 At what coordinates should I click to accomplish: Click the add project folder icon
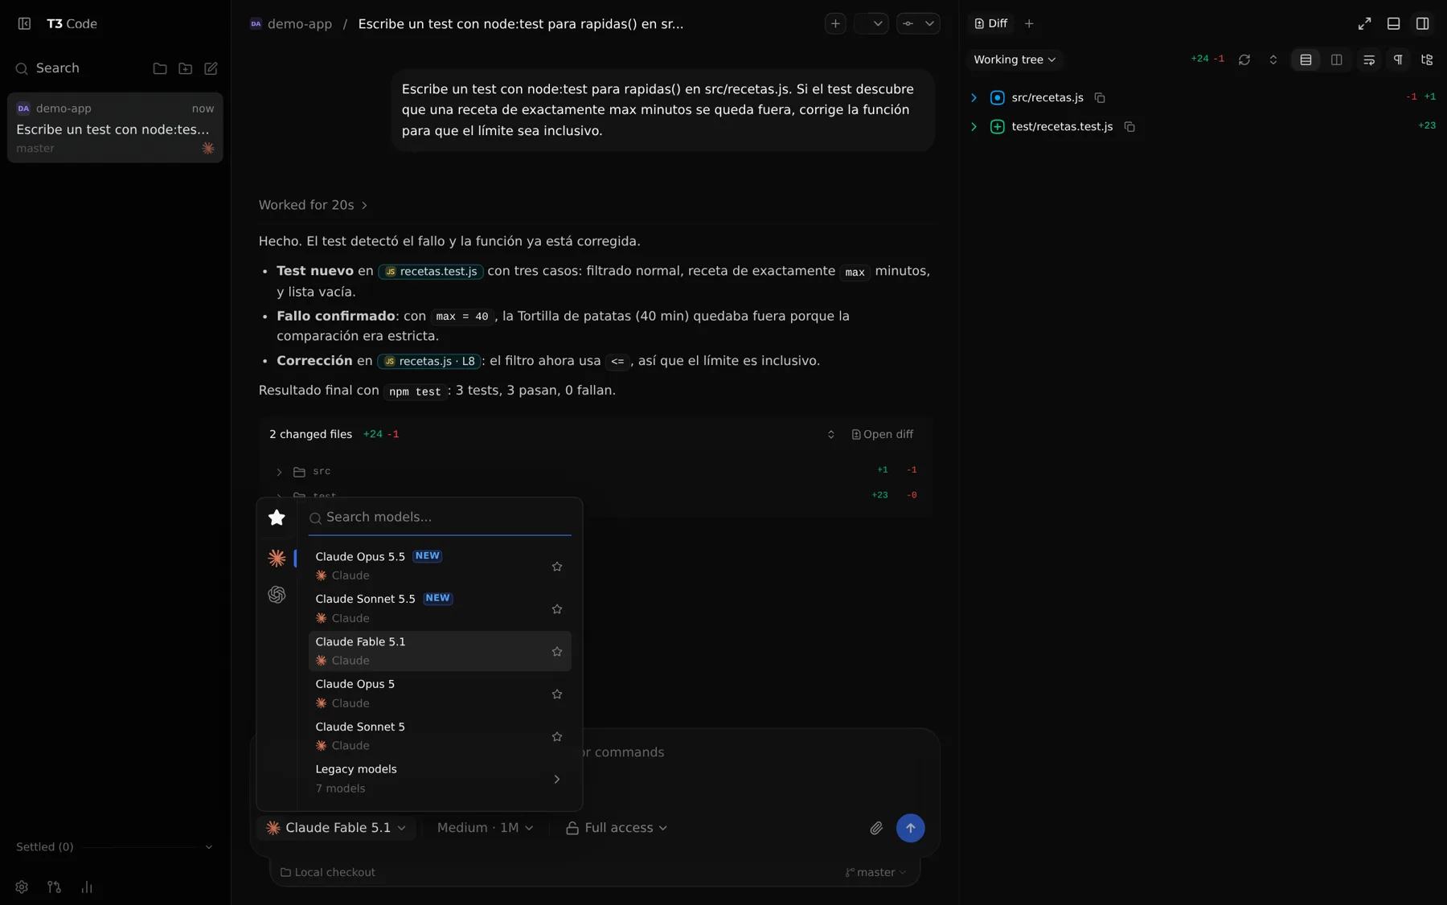pos(185,68)
